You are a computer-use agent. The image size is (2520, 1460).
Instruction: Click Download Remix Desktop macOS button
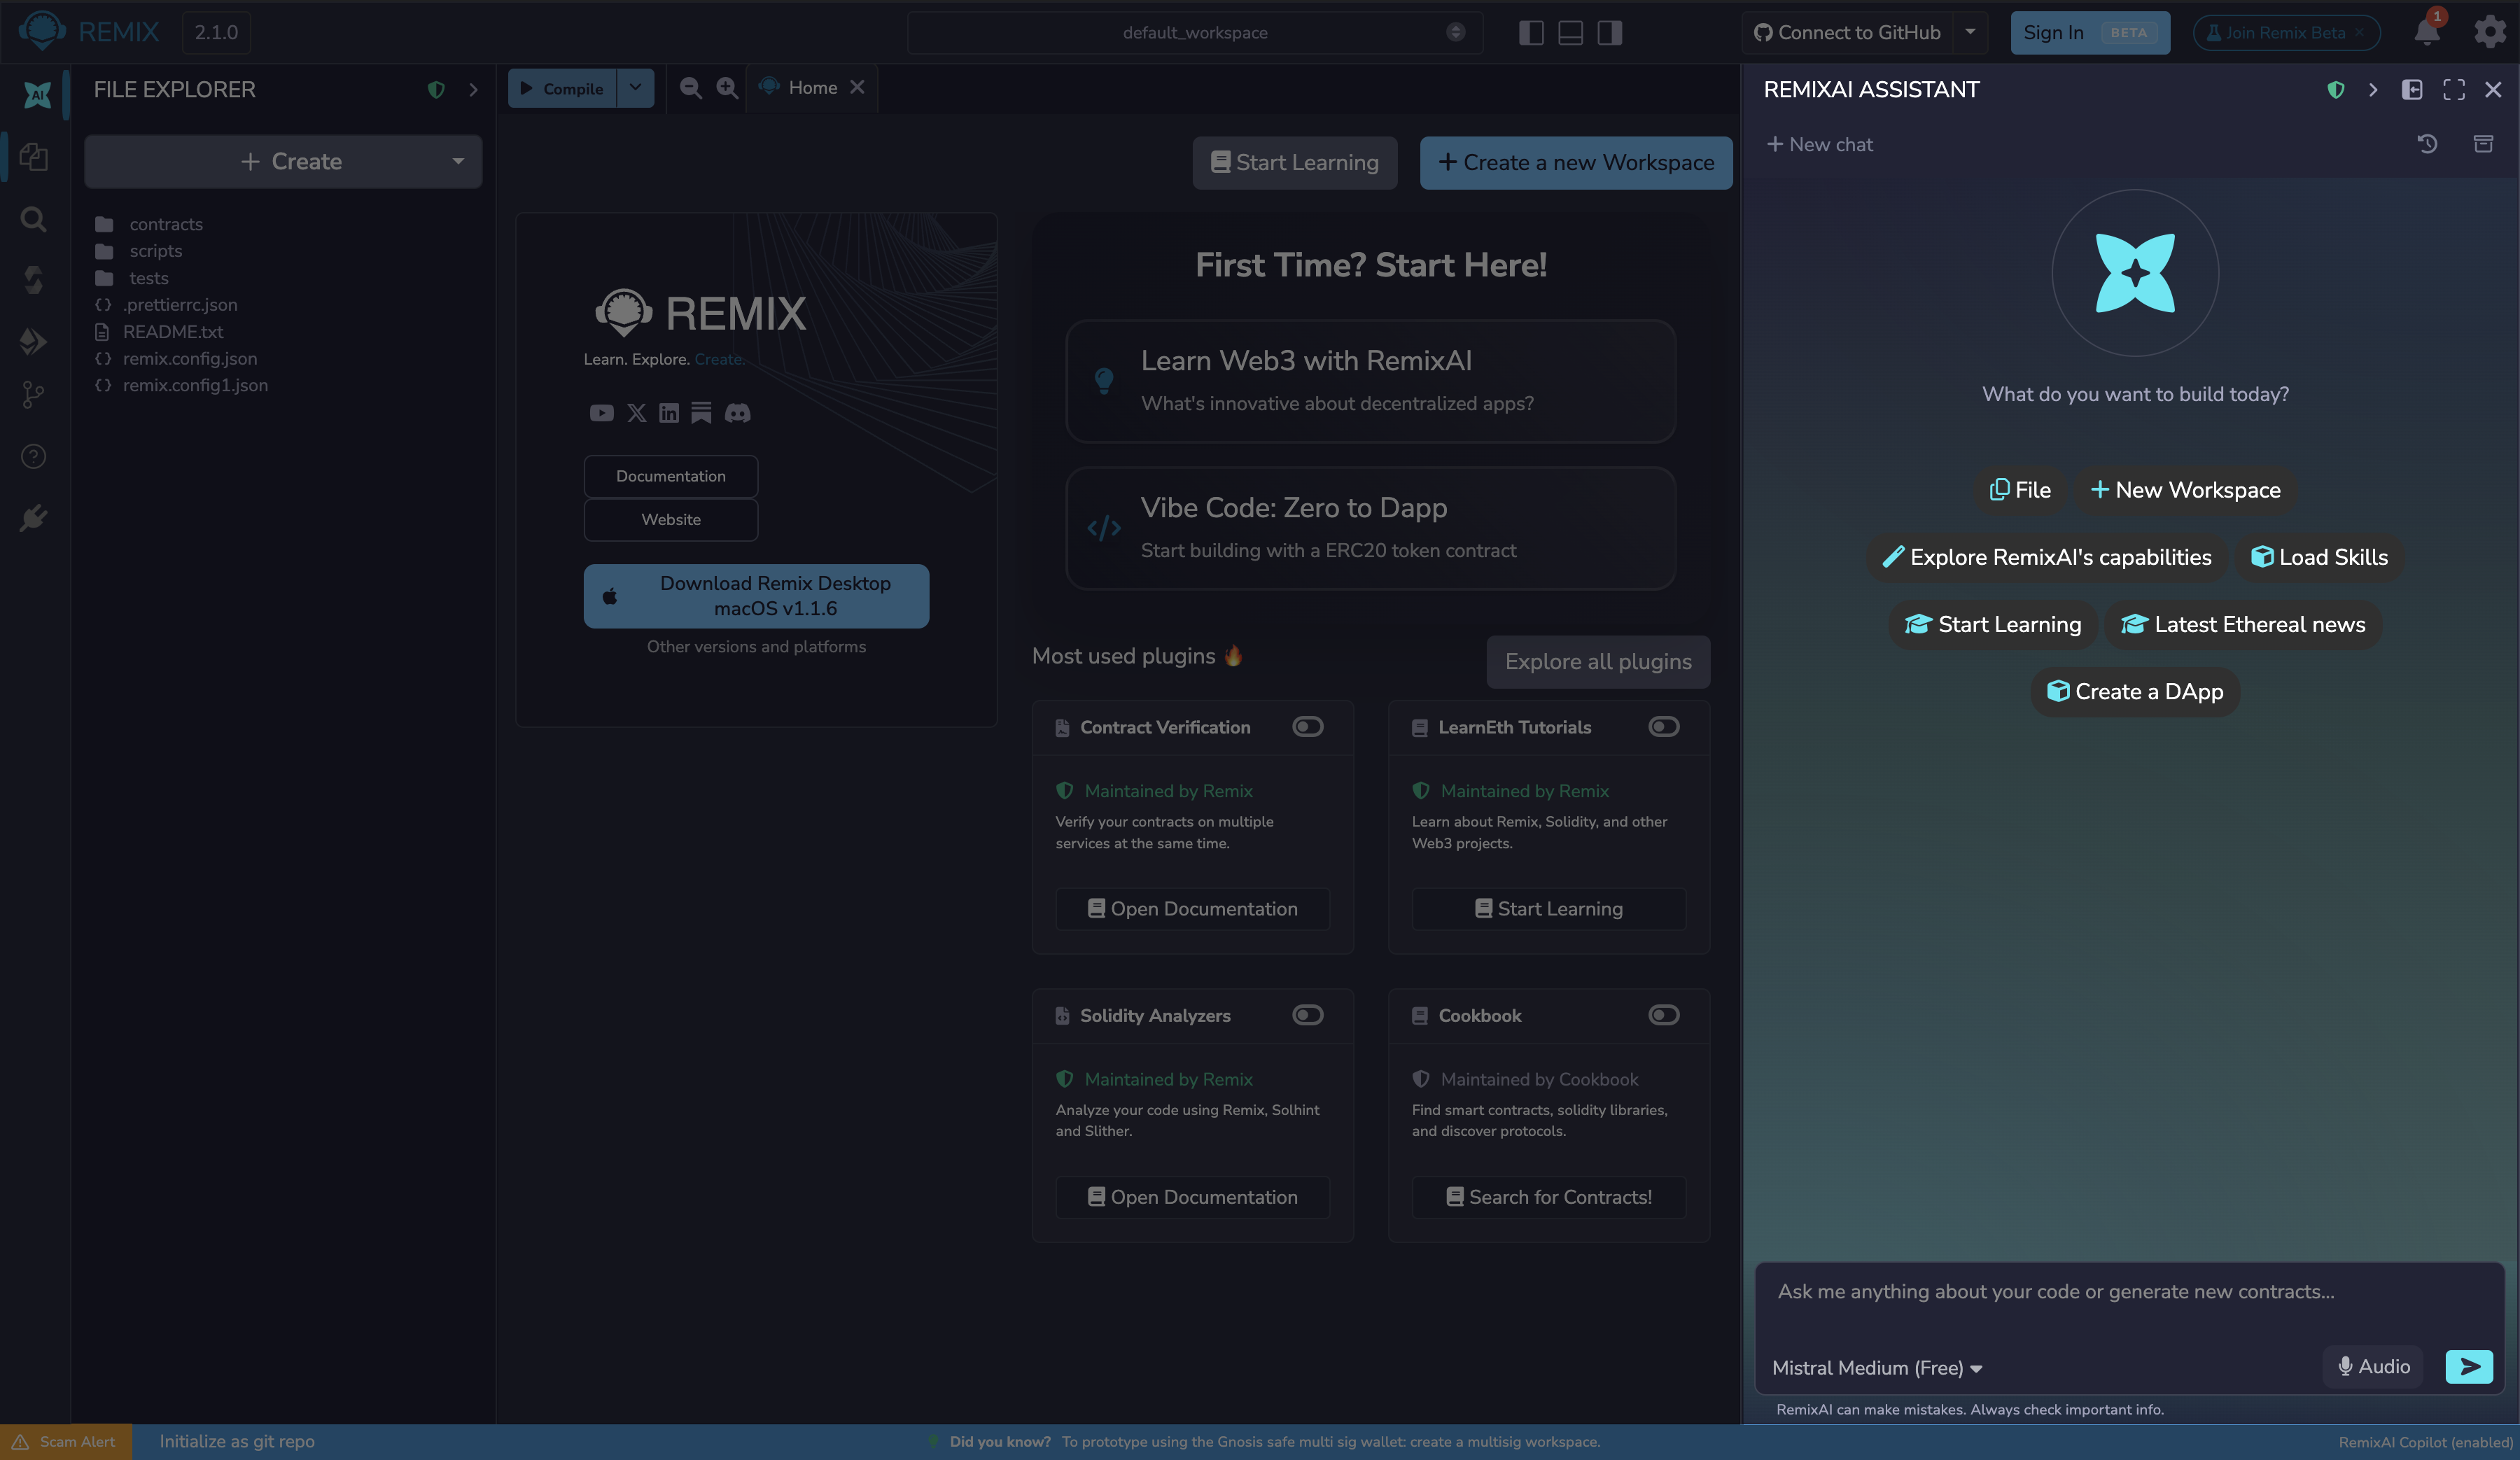(756, 596)
